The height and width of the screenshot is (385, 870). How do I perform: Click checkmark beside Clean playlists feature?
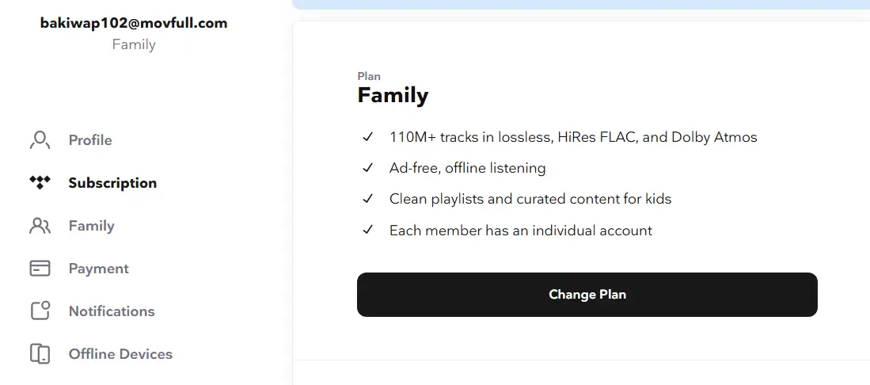[367, 199]
